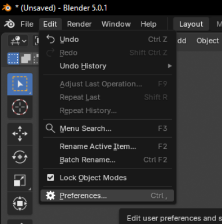Choose Undo from the Edit menu
The width and height of the screenshot is (222, 224).
108,39
